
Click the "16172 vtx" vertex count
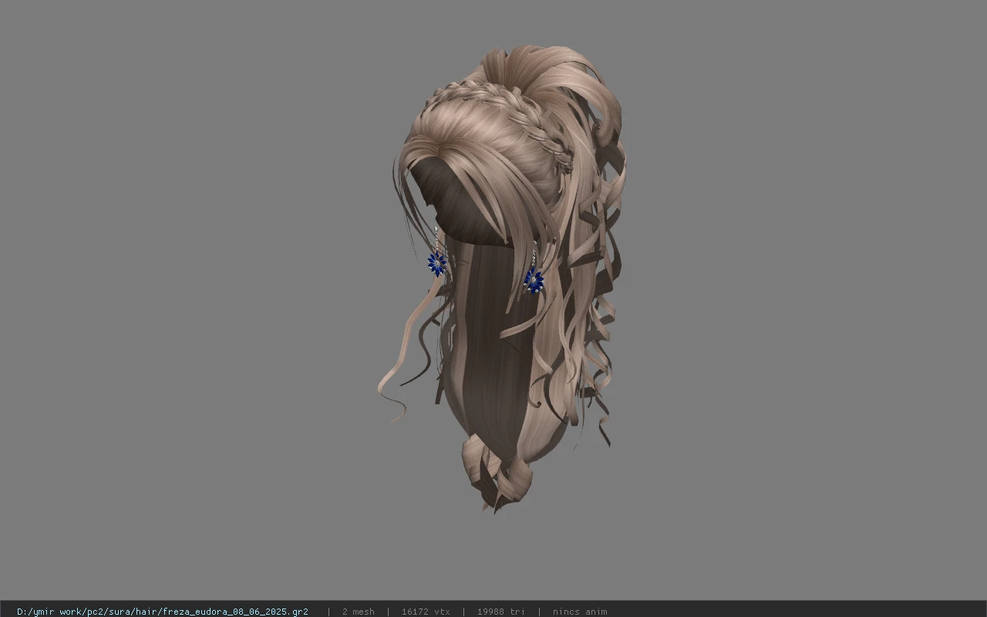point(426,612)
